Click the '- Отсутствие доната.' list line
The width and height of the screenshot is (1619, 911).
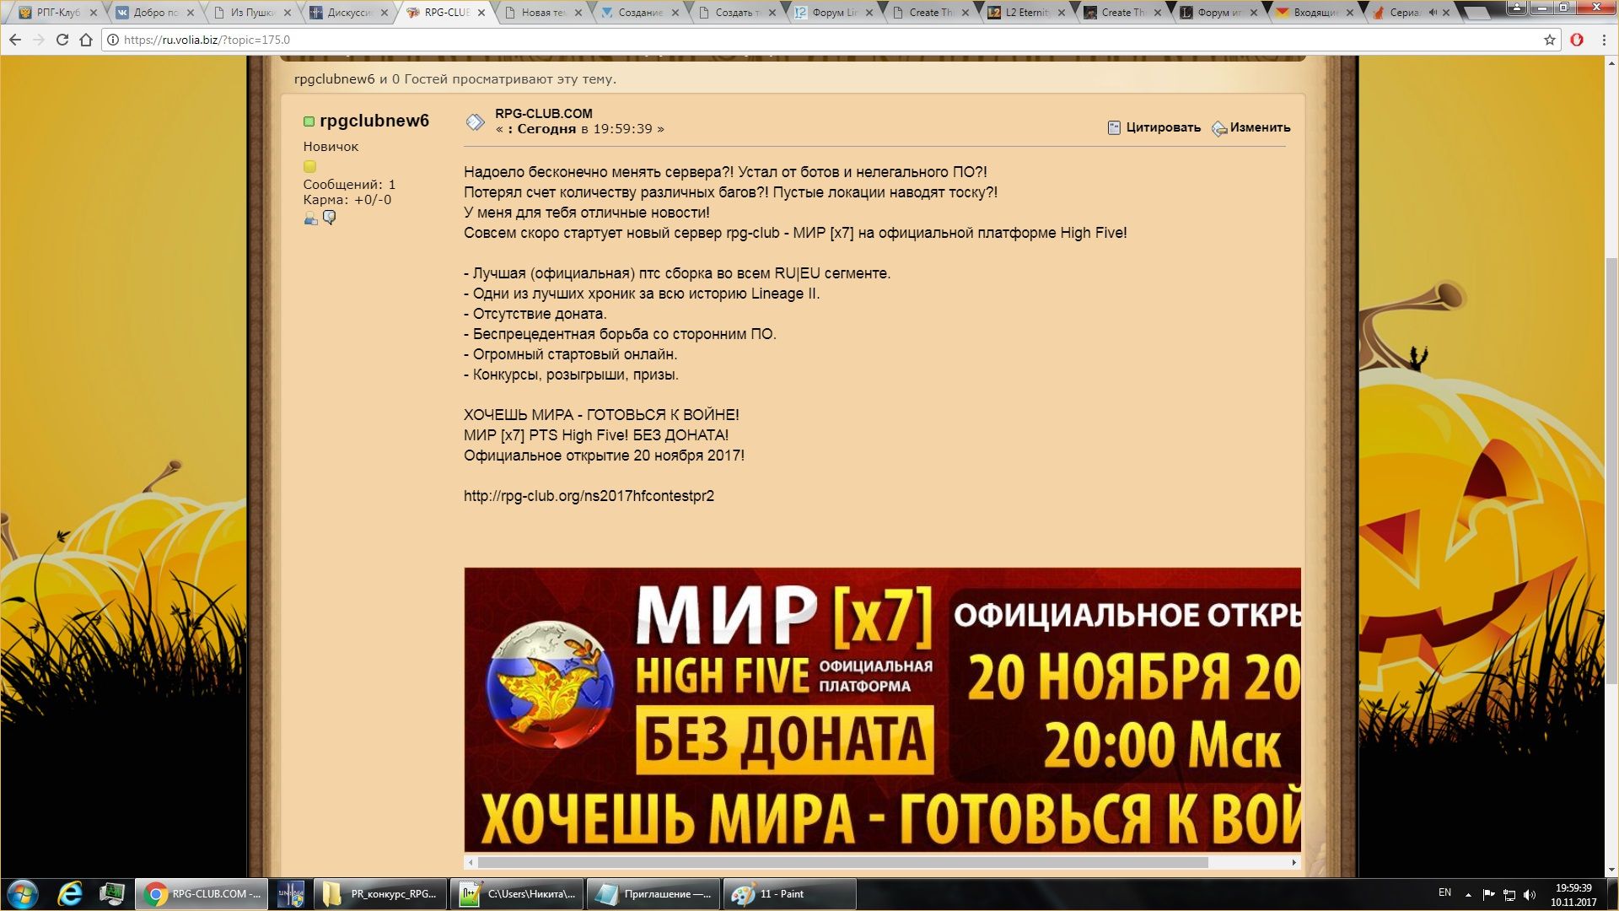(535, 314)
